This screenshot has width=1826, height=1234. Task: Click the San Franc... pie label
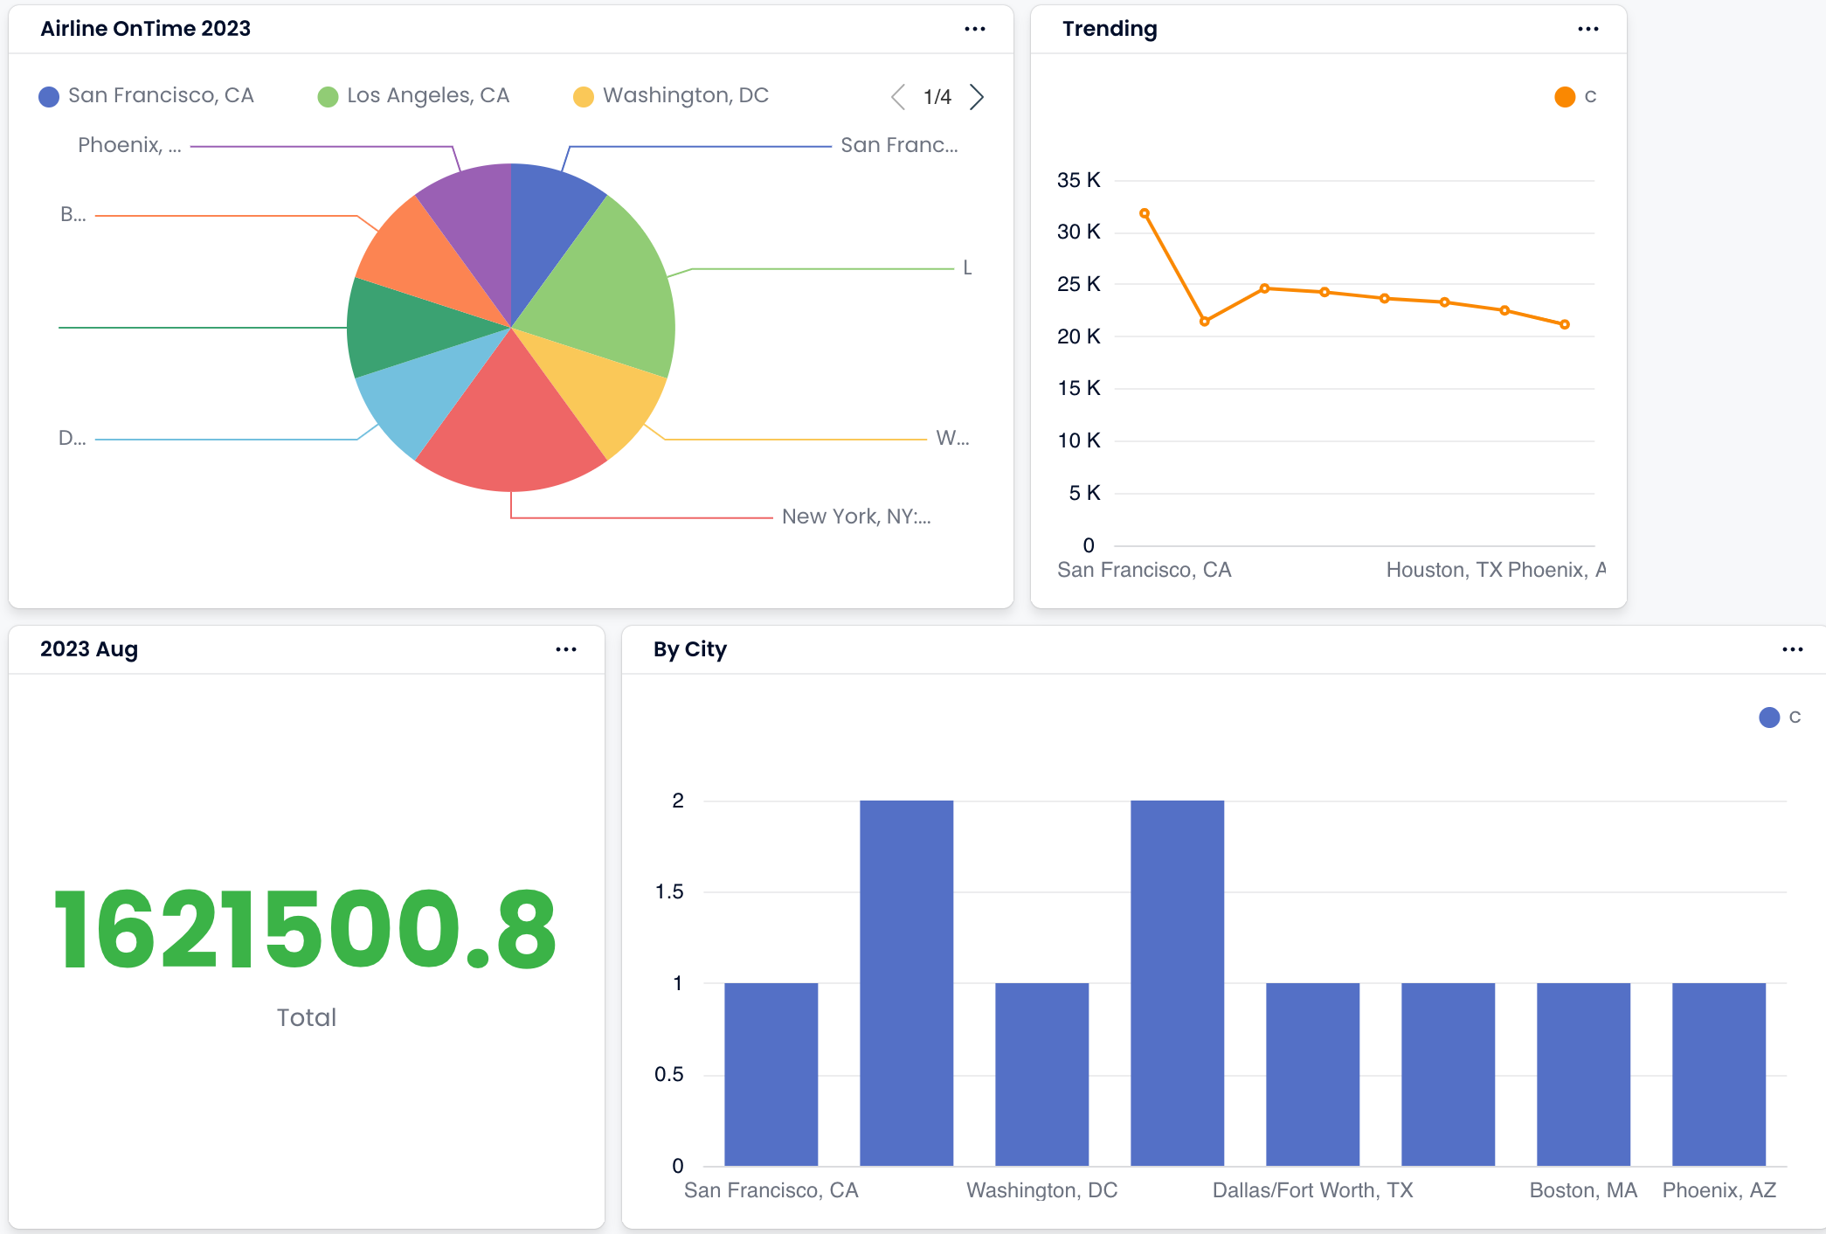[899, 145]
